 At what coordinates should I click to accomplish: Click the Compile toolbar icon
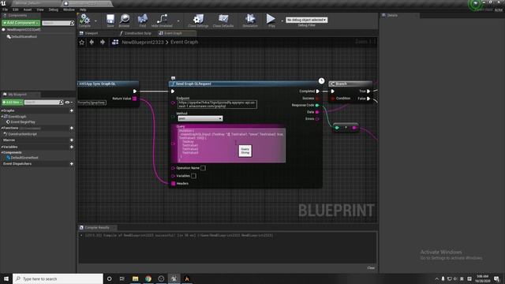pos(84,19)
